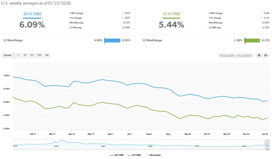Toggle 15Y FRM series in legend
Screen dimensions: 272x159
(x=134, y=155)
